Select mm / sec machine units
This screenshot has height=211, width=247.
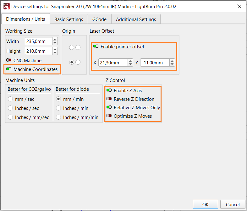tap(10, 99)
